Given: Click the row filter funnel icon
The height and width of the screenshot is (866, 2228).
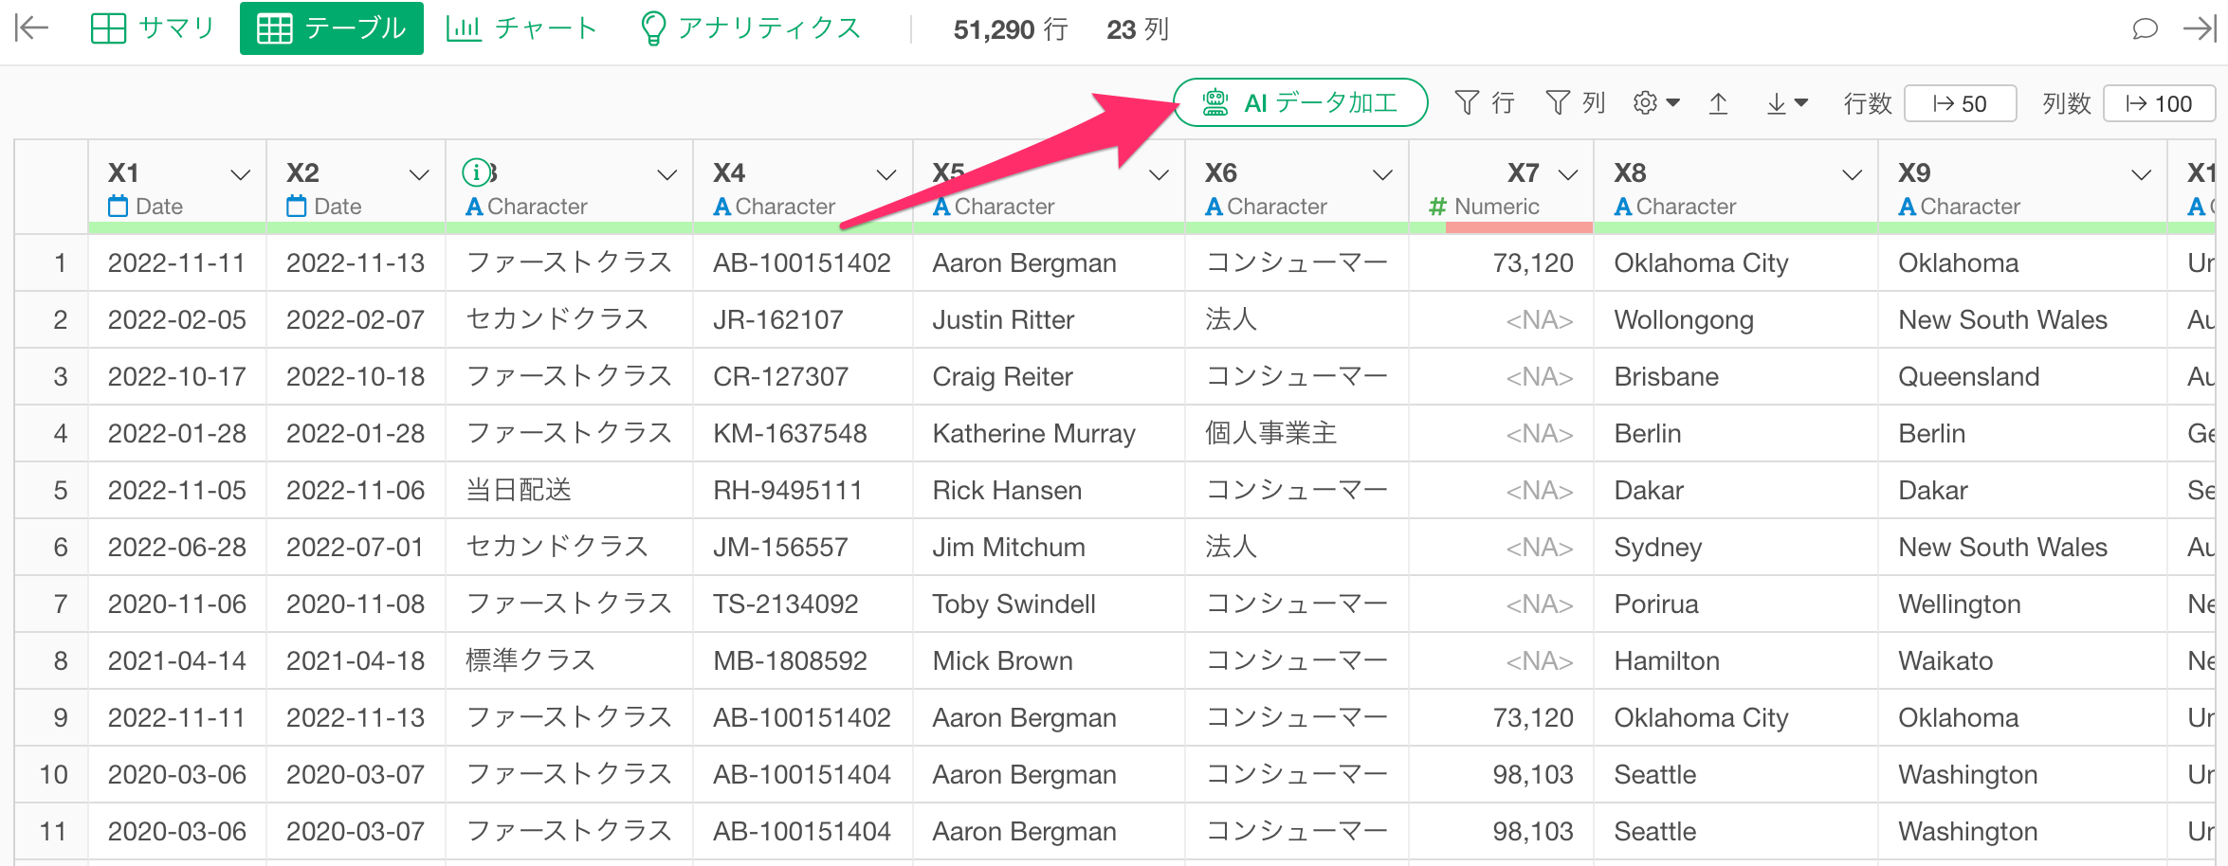Looking at the screenshot, I should (x=1467, y=102).
